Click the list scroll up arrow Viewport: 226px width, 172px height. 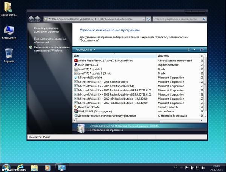click(205, 55)
